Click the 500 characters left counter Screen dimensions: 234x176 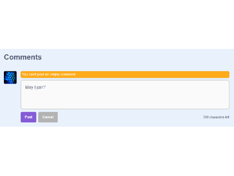[x=216, y=117]
